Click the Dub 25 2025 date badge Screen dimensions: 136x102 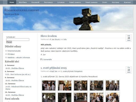[129, 38]
